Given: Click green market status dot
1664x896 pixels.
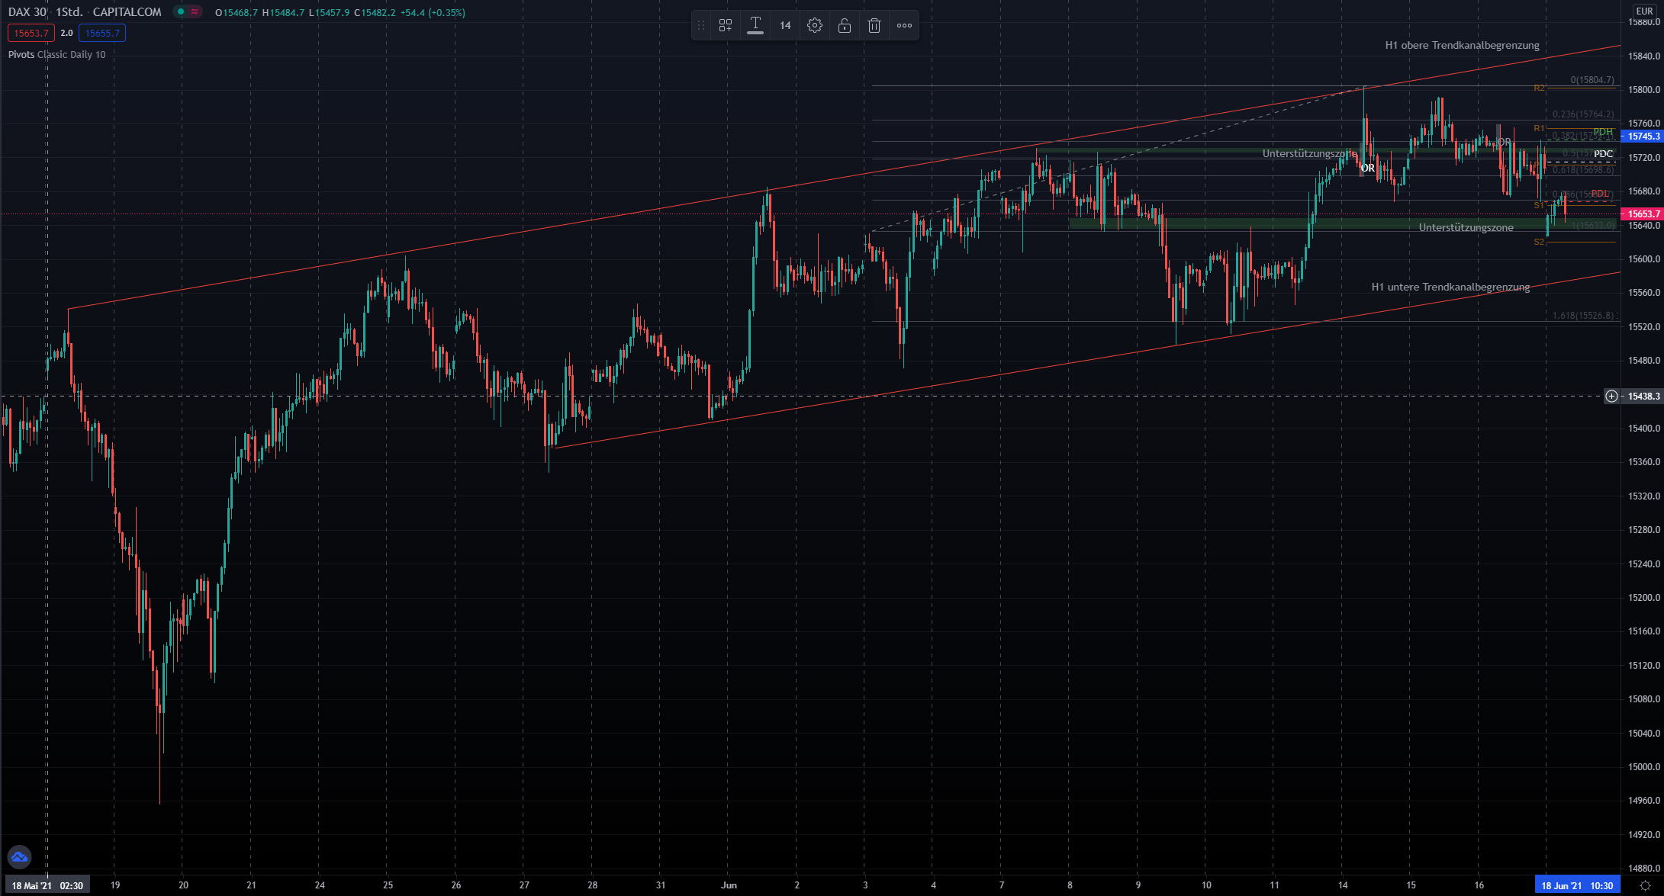Looking at the screenshot, I should pos(181,12).
